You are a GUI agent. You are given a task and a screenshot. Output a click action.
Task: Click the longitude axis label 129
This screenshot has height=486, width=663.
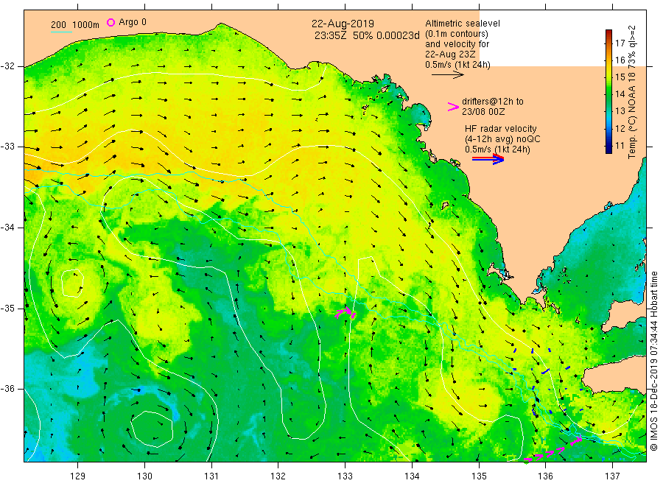click(x=78, y=476)
